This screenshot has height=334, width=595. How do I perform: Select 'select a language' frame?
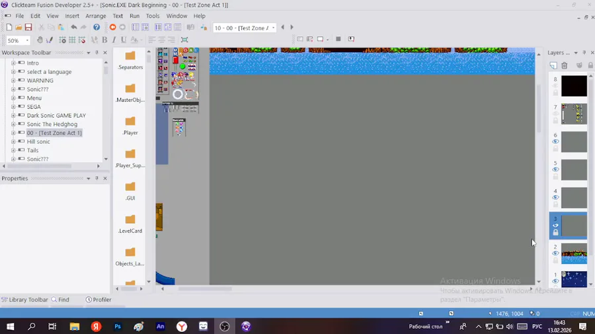(x=49, y=71)
